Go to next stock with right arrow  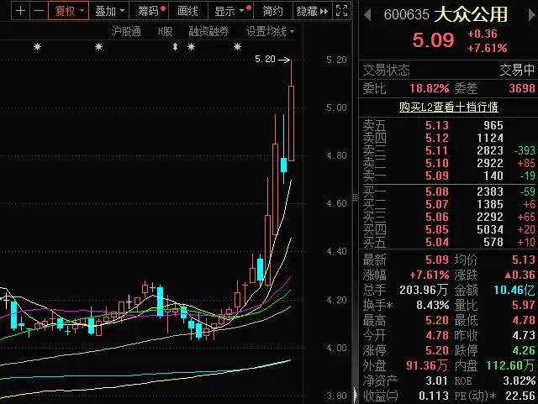529,13
